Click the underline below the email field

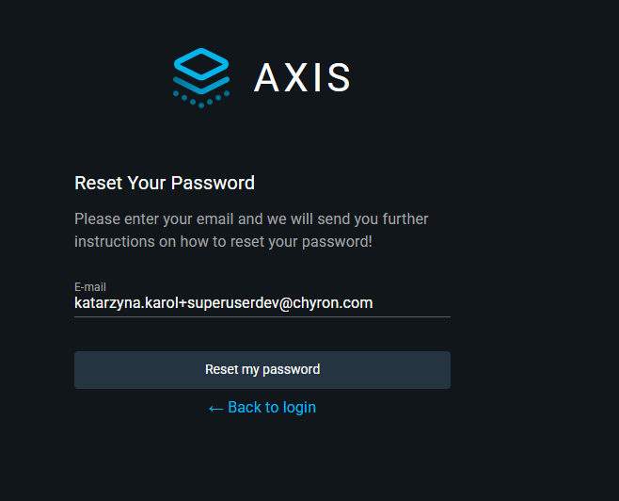pyautogui.click(x=262, y=317)
